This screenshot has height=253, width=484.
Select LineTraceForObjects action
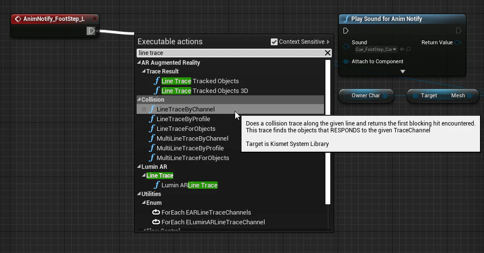(186, 128)
